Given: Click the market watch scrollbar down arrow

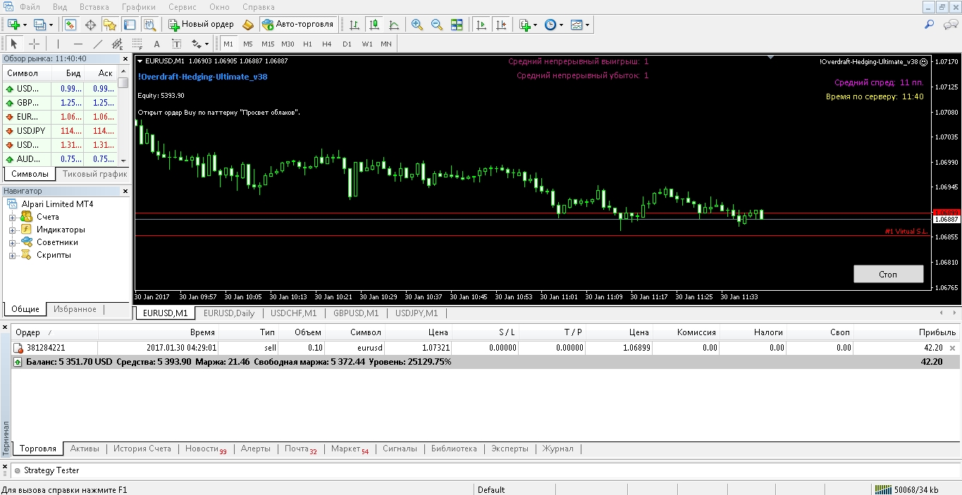Looking at the screenshot, I should click(123, 161).
